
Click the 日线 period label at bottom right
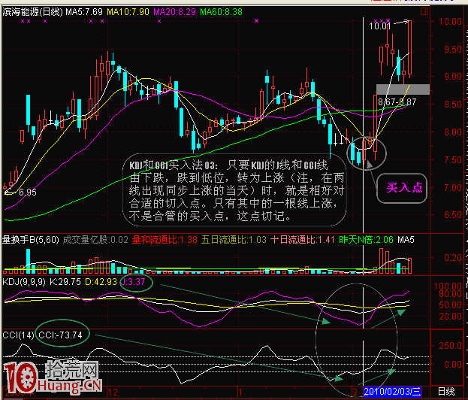tap(446, 392)
